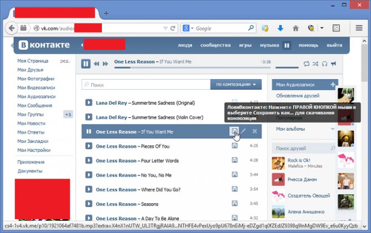Open the Google search engine selector dropdown
371x233 pixels.
point(192,28)
